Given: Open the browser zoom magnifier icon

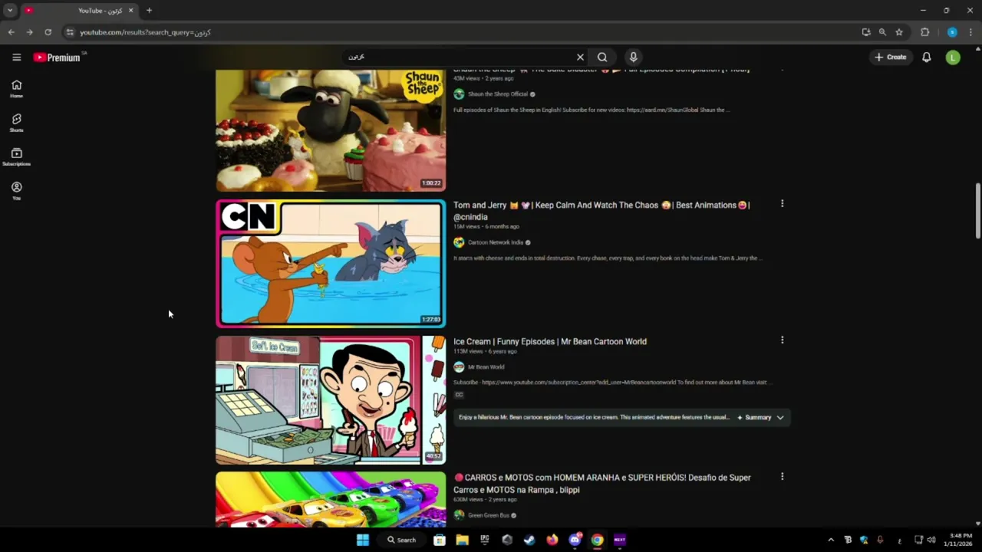Looking at the screenshot, I should coord(882,32).
